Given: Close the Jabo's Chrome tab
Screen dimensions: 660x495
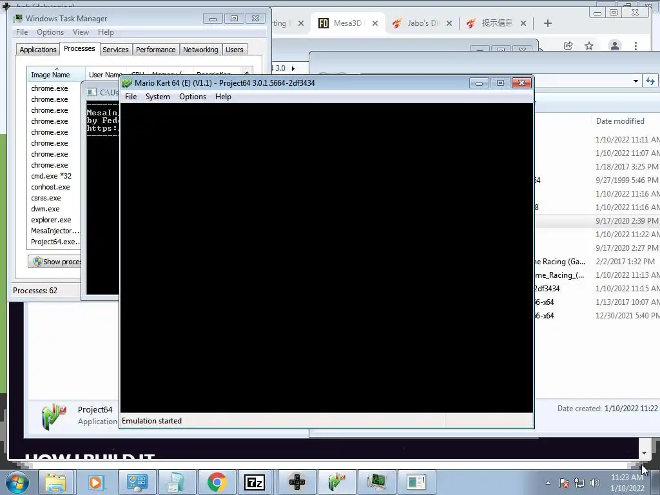Looking at the screenshot, I should pyautogui.click(x=449, y=23).
